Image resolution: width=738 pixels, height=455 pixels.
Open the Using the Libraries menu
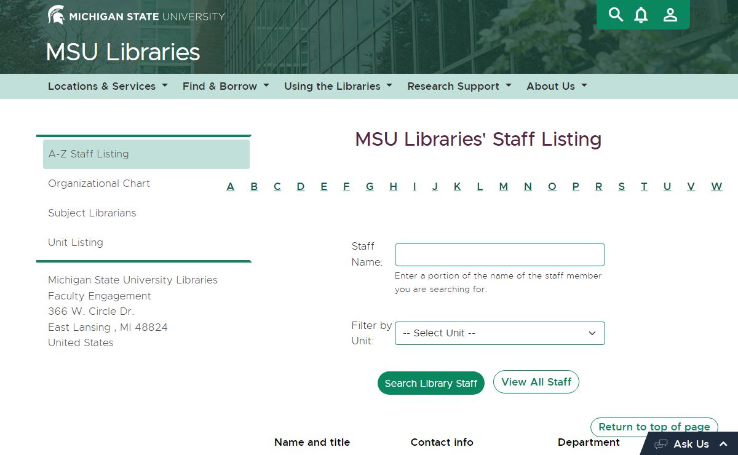tap(338, 86)
